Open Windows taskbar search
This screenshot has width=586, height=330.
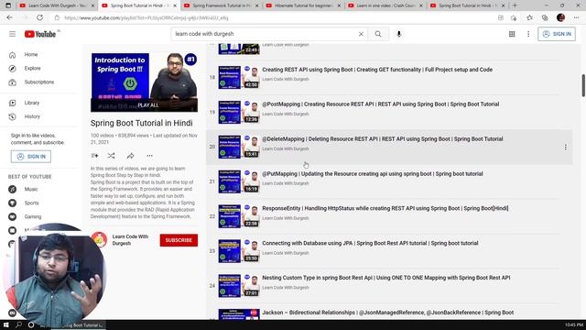[18, 324]
